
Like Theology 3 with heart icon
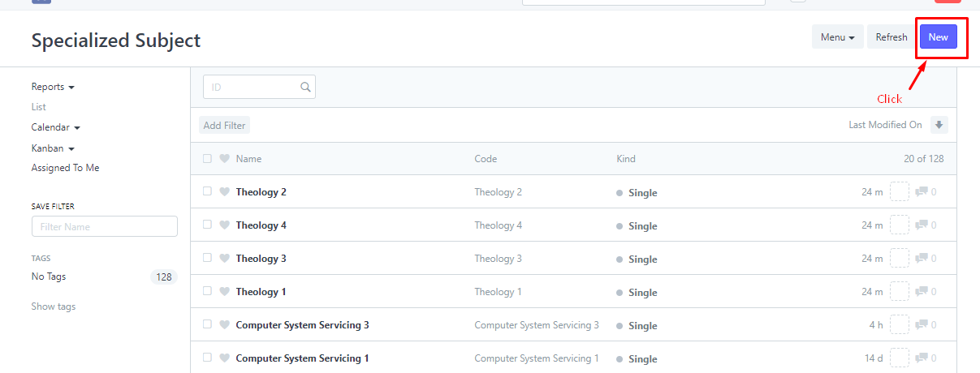coord(225,259)
